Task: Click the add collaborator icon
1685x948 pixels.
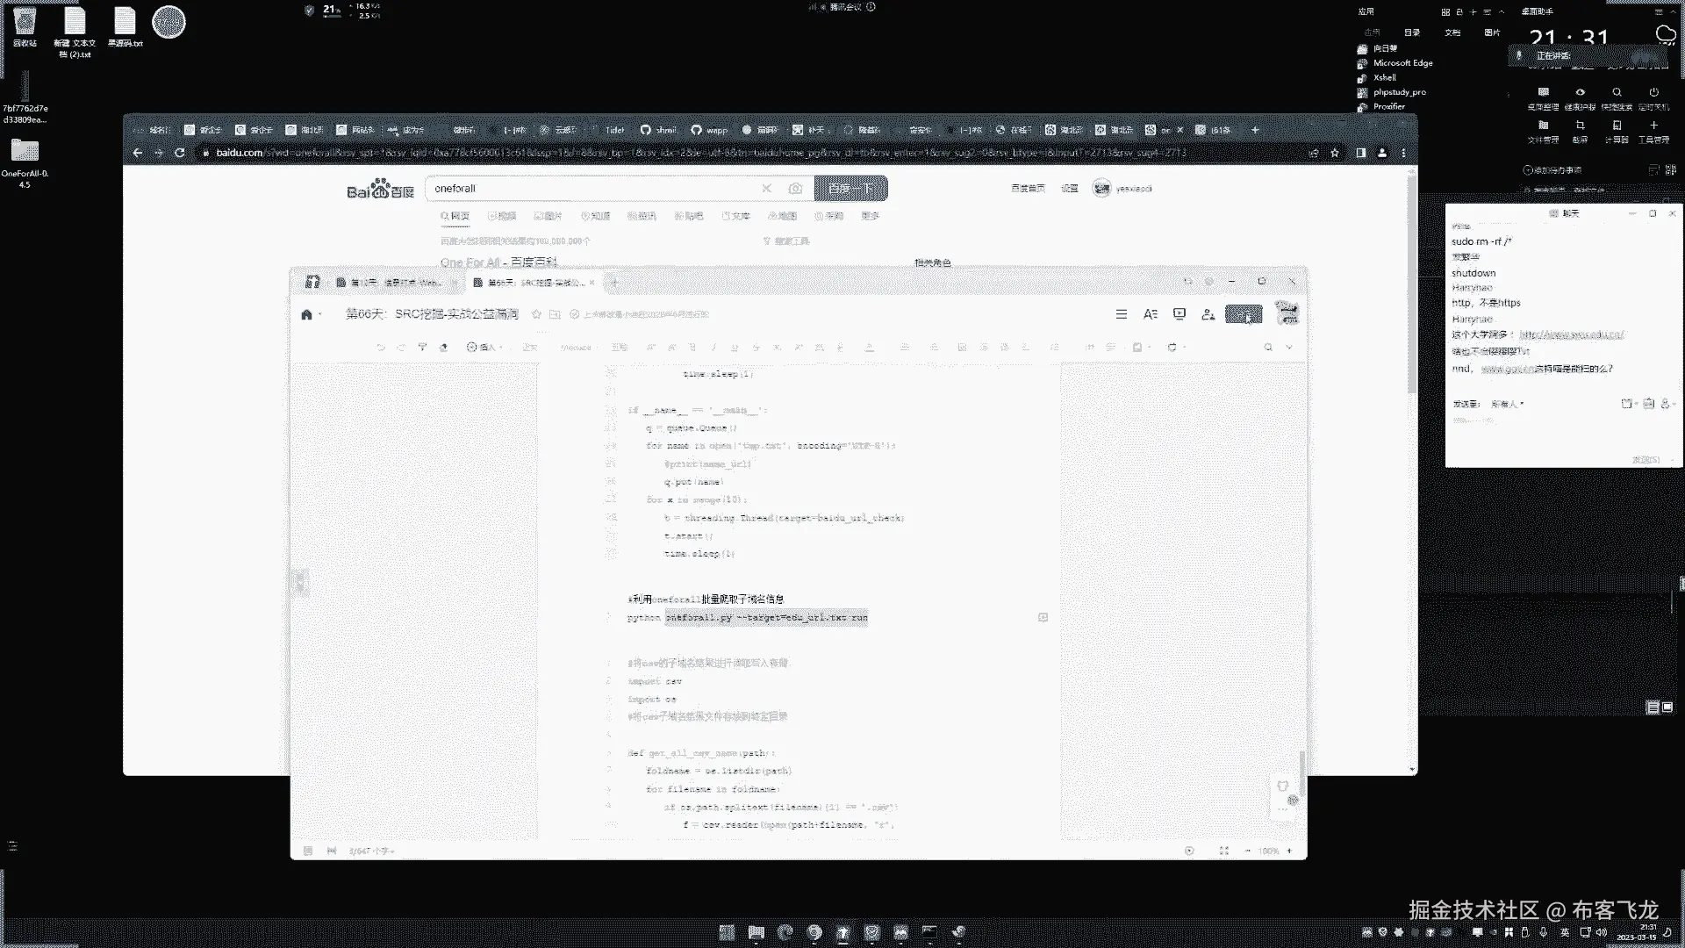Action: [x=1208, y=314]
